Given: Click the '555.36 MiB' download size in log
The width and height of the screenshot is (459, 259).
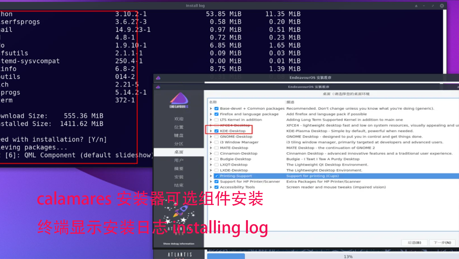Looking at the screenshot, I should click(x=84, y=116).
